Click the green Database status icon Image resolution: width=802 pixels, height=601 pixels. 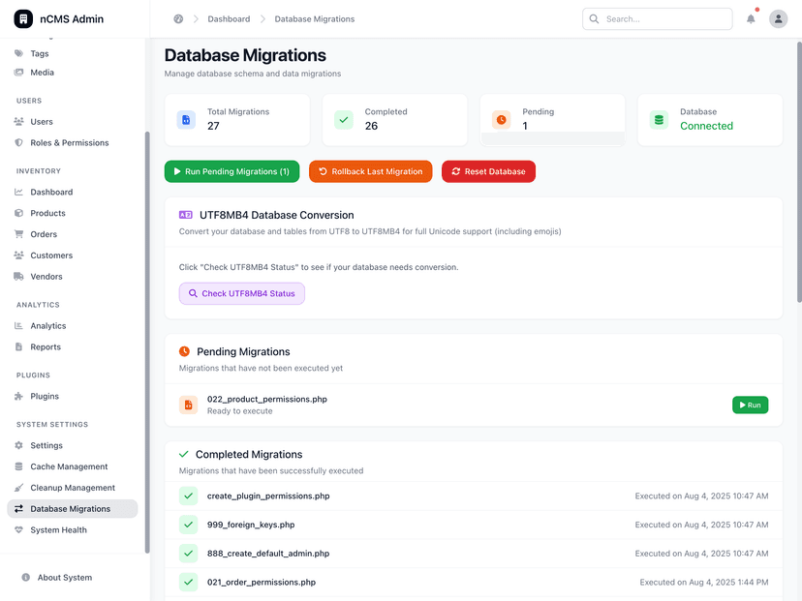click(x=659, y=120)
